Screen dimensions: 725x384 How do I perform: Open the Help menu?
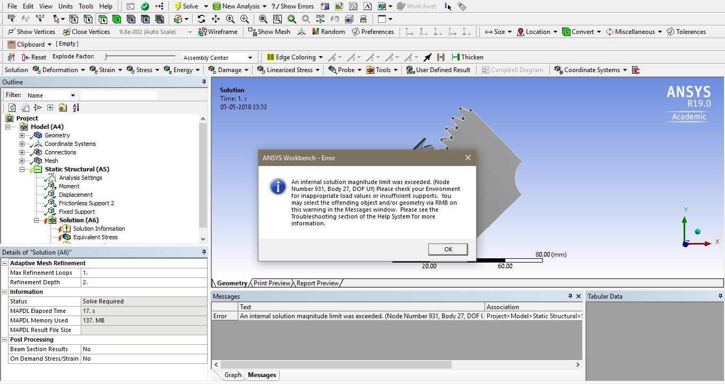pyautogui.click(x=106, y=6)
